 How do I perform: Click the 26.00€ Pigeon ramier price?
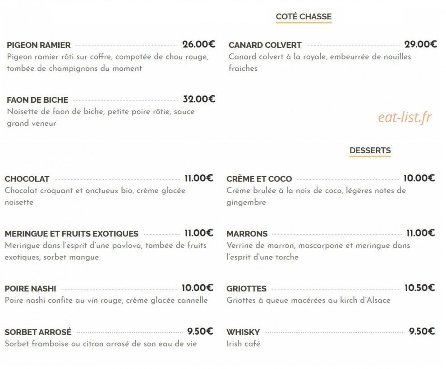point(199,44)
